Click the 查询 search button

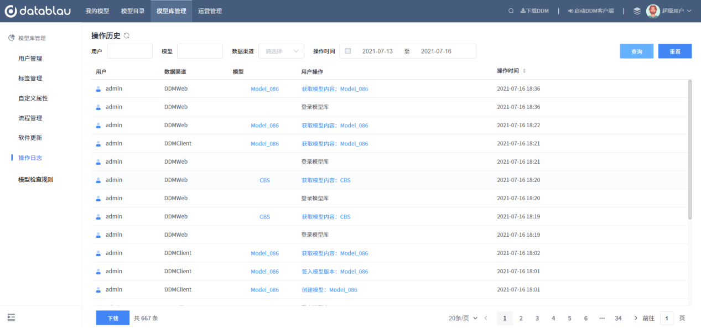point(637,51)
